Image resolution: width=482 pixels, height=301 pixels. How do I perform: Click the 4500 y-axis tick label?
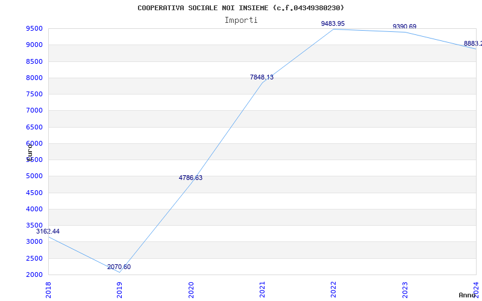point(34,193)
